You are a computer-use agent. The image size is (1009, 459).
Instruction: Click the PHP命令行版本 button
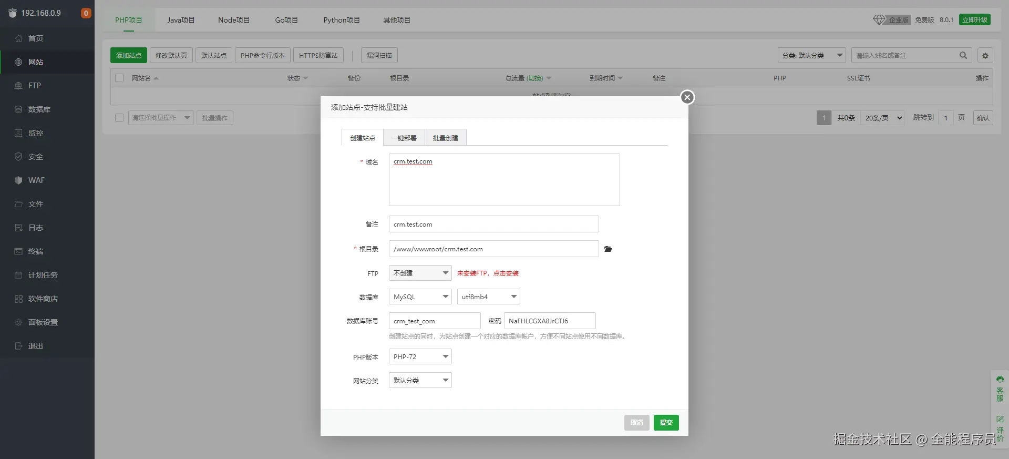pyautogui.click(x=263, y=55)
